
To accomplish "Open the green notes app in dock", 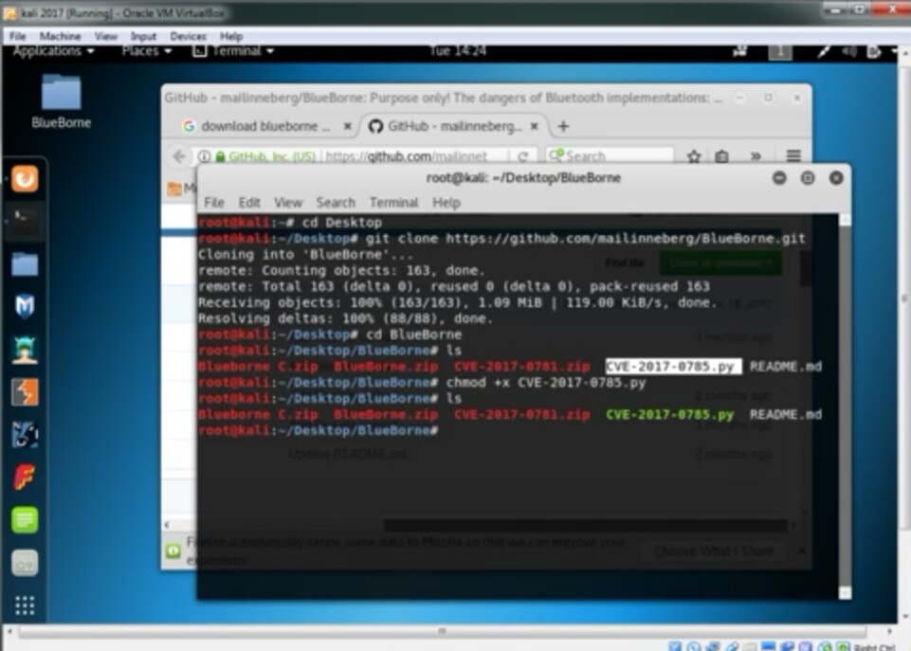I will 25,519.
